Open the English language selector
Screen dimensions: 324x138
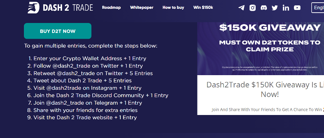317,8
